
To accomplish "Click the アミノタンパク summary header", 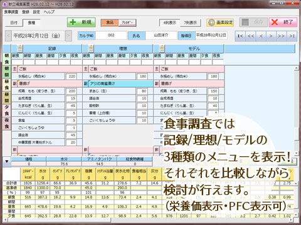I will (100, 159).
